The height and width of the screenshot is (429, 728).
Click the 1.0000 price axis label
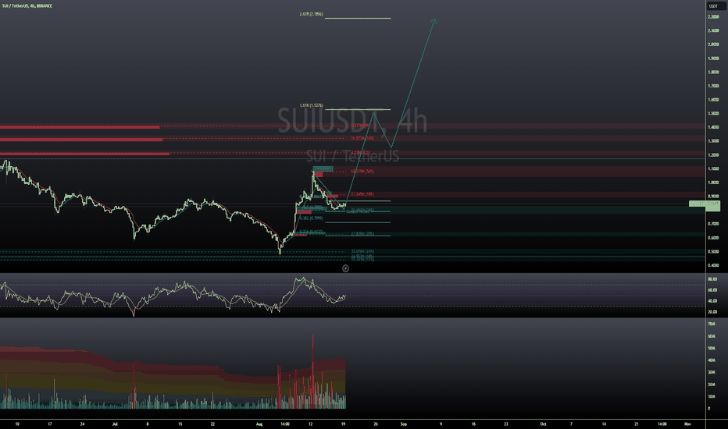(x=713, y=183)
